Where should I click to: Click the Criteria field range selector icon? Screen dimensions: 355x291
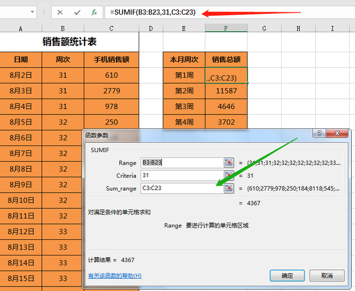pos(229,175)
